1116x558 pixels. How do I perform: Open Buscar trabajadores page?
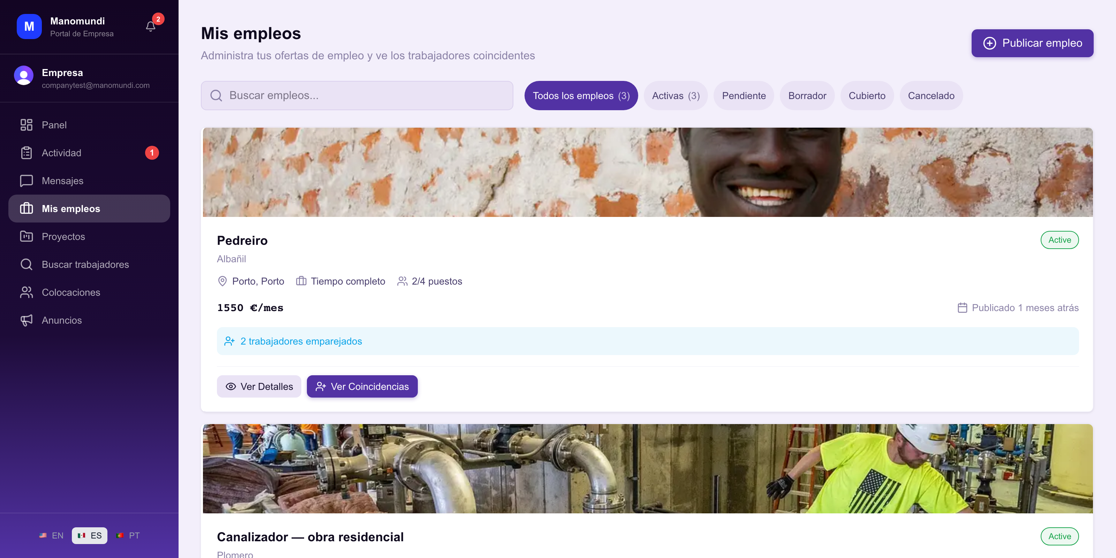pyautogui.click(x=89, y=264)
